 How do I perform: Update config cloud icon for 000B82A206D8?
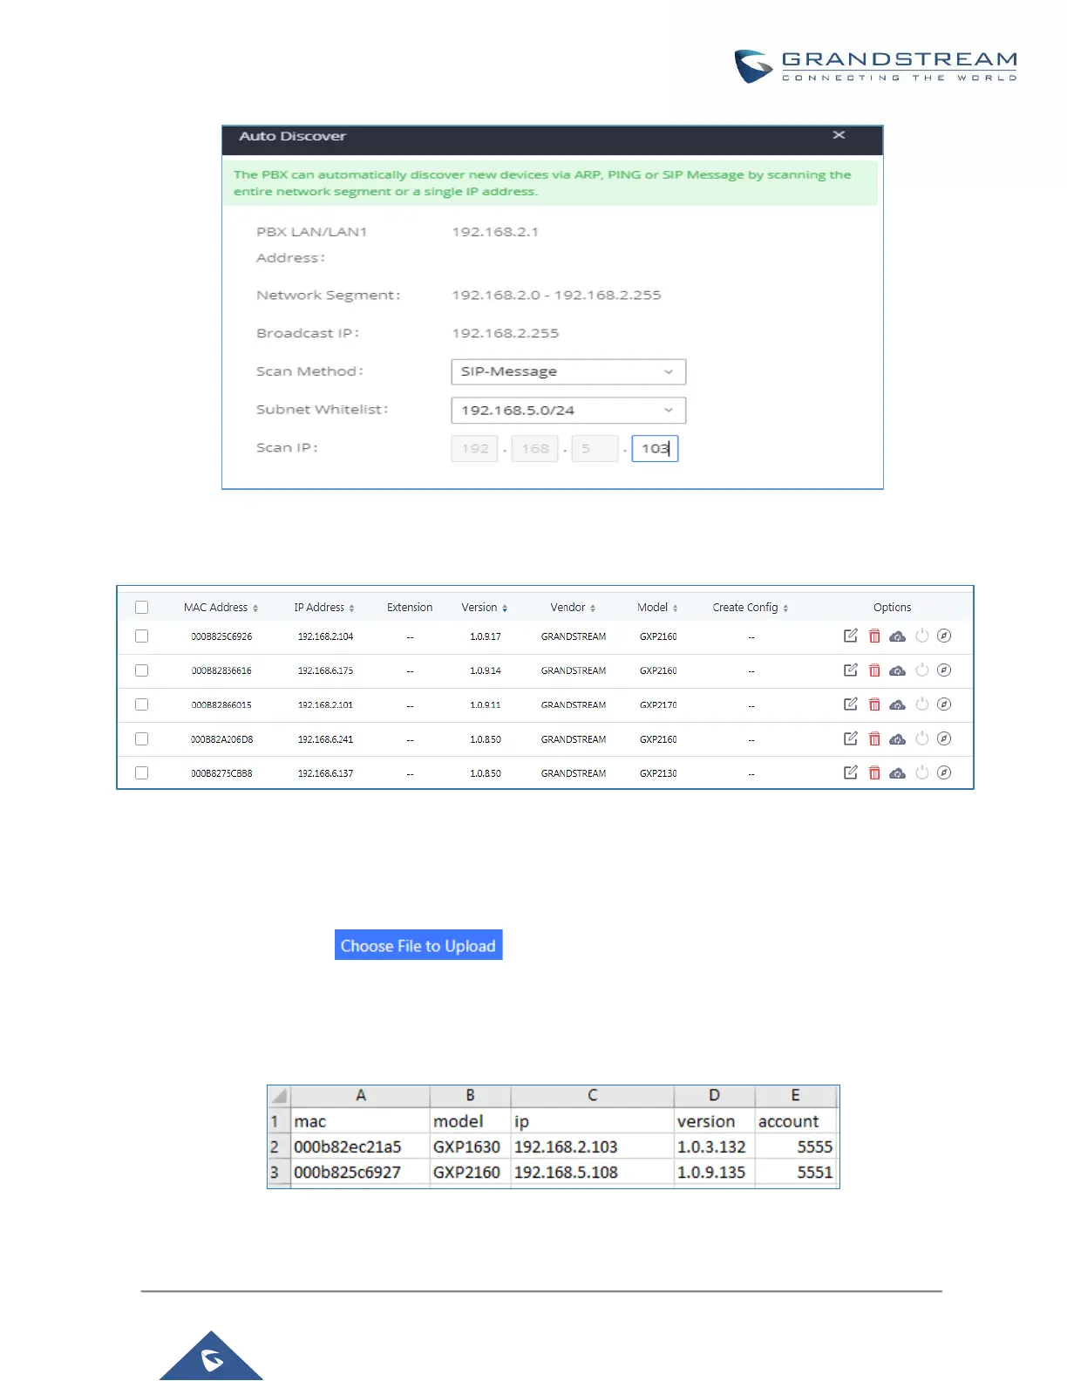(897, 739)
